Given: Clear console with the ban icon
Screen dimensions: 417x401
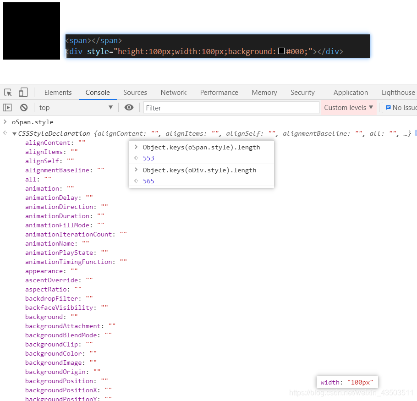Looking at the screenshot, I should pos(24,107).
